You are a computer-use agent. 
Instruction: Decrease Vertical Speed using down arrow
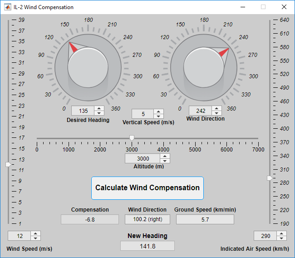coord(158,116)
